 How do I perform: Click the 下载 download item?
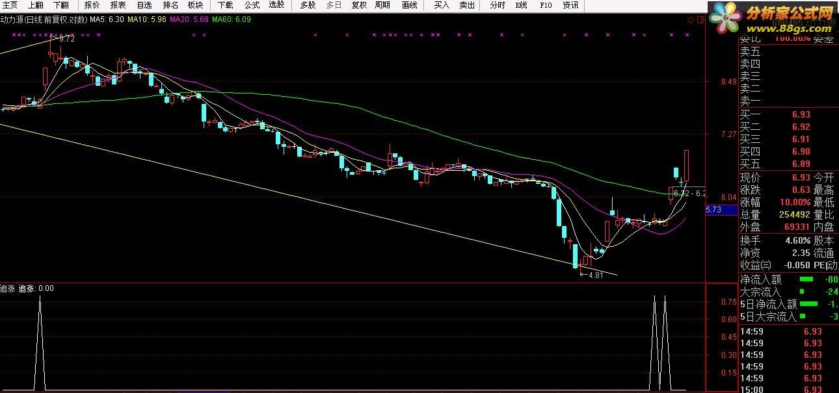tap(225, 5)
